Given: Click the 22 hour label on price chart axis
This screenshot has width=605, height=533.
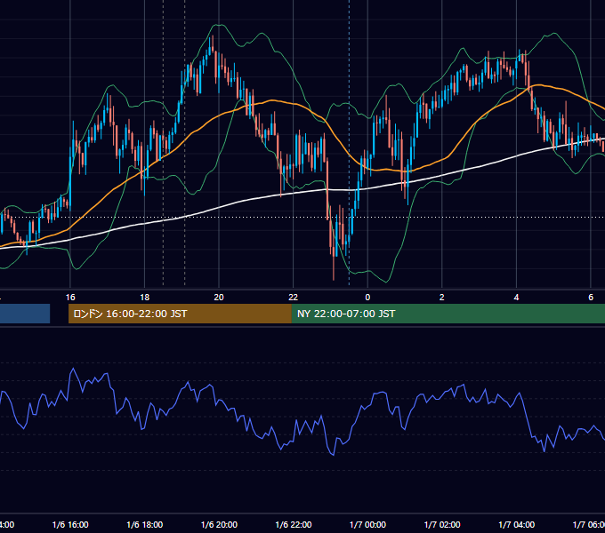Looking at the screenshot, I should [x=294, y=298].
